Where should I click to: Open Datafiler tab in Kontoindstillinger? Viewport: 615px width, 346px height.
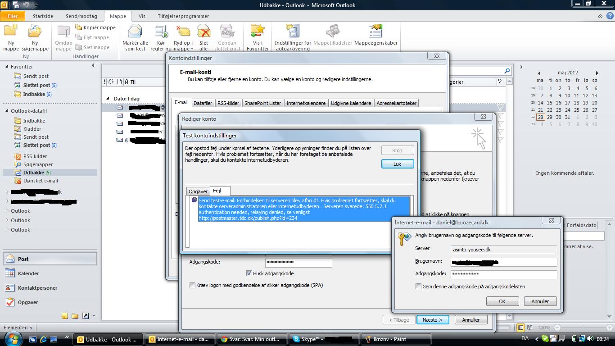[203, 103]
